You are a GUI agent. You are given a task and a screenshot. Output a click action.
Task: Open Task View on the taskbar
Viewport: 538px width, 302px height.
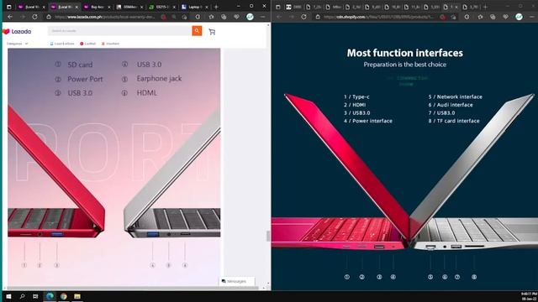click(35, 296)
